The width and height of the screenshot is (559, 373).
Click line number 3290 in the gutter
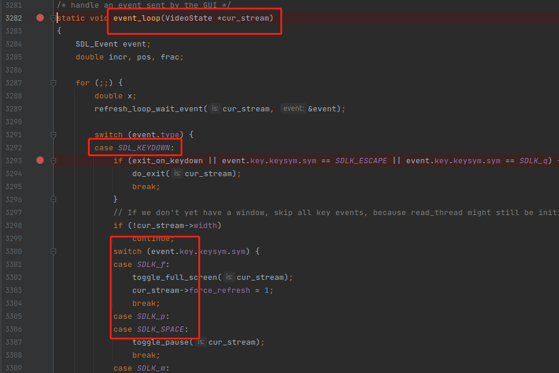pos(13,122)
